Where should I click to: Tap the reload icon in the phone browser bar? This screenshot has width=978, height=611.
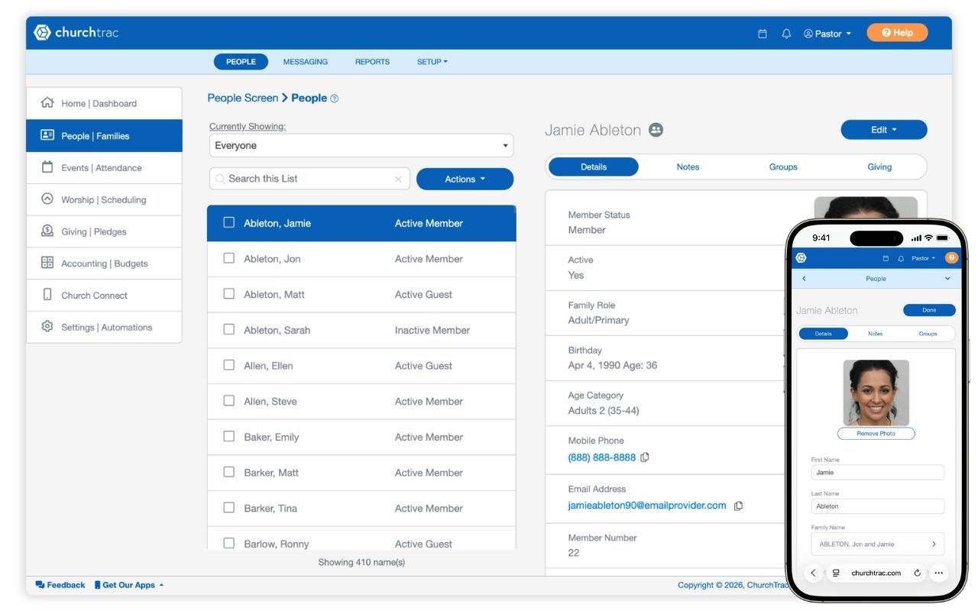pos(917,573)
